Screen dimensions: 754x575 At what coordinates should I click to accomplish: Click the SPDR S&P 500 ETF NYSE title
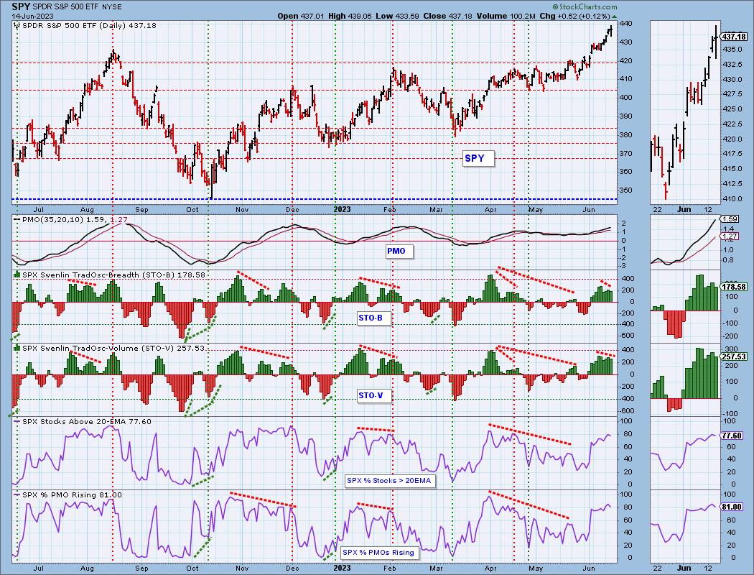[78, 6]
